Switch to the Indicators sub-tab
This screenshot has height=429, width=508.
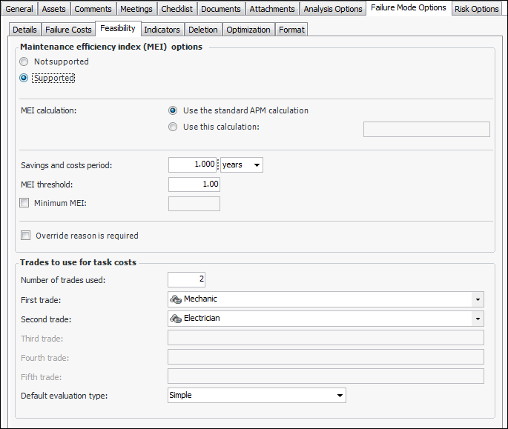pos(162,30)
